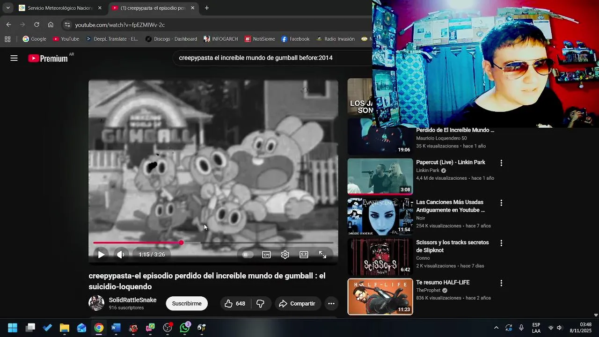Open Scissors Slipknot video thumbnail
Screen dimensions: 599x337
[x=380, y=257]
